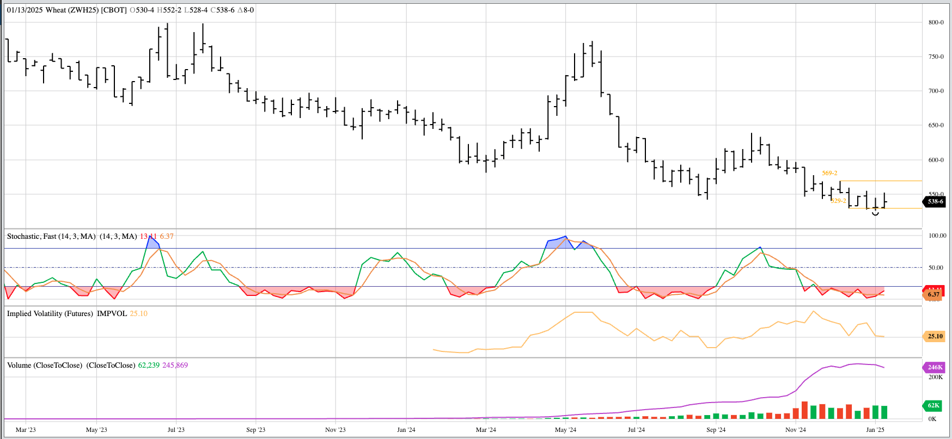Viewport: 952px width, 439px height.
Task: Click the black 538-6 last price badge
Action: point(935,201)
